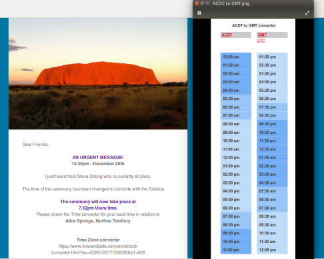This screenshot has width=324, height=259.
Task: Click the AN URGENT MESSAGE heading
Action: [x=98, y=157]
